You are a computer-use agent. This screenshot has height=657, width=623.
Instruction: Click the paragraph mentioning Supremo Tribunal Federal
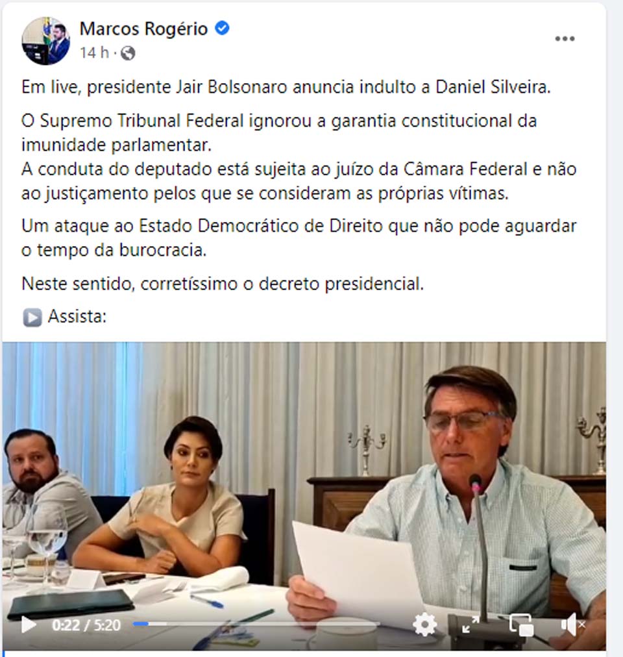tap(279, 132)
